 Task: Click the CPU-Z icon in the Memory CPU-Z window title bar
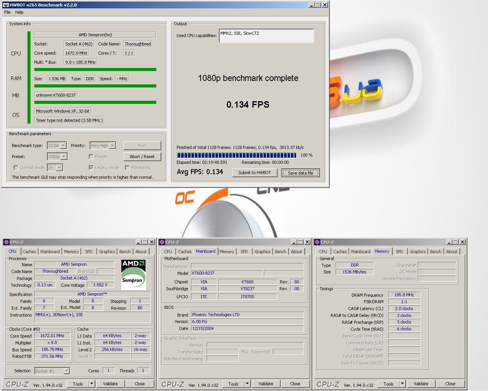coord(317,242)
